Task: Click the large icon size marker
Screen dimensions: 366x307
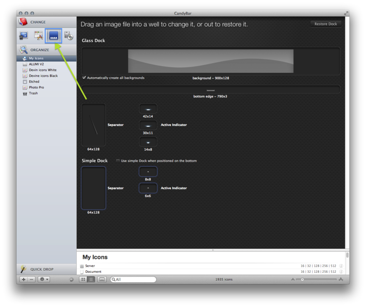Action: tap(341, 279)
